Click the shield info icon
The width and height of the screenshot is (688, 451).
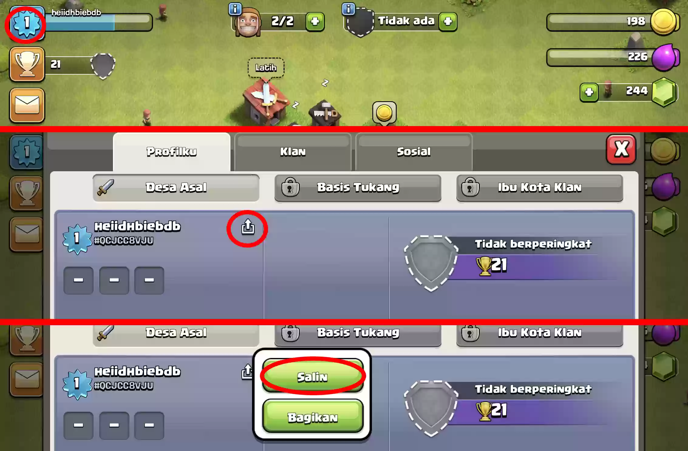[x=348, y=9]
